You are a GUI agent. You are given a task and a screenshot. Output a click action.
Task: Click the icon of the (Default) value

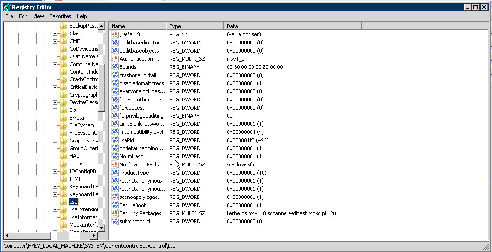pos(115,34)
